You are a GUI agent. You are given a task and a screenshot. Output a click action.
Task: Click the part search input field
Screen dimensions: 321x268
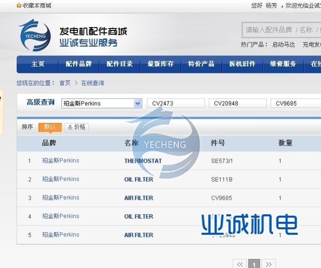pos(281,30)
